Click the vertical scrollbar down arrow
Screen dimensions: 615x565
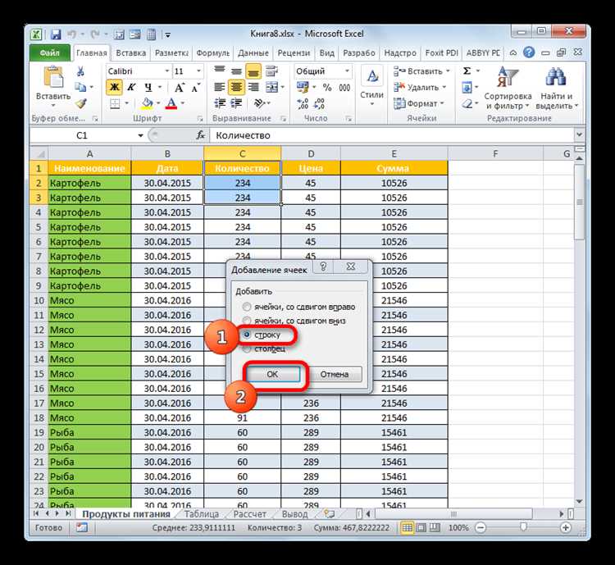click(x=579, y=501)
